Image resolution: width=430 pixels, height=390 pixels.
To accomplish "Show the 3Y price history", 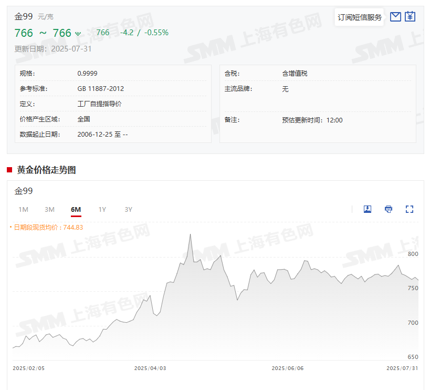I will click(128, 210).
